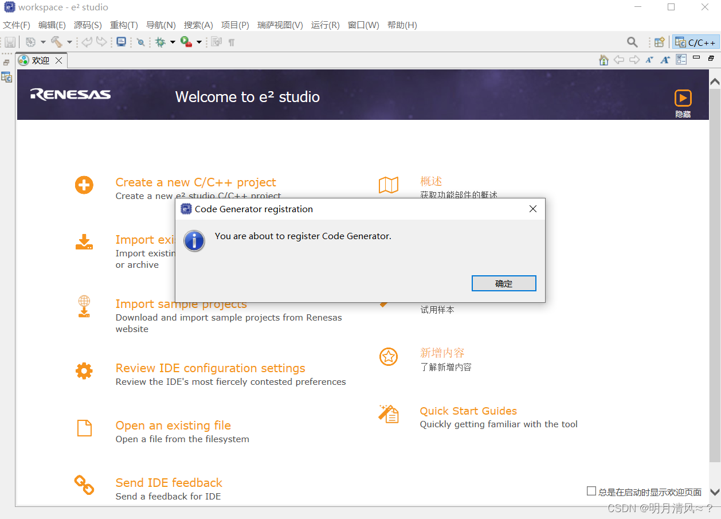Image resolution: width=721 pixels, height=519 pixels.
Task: Open the terminal monitor icon
Action: 121,42
